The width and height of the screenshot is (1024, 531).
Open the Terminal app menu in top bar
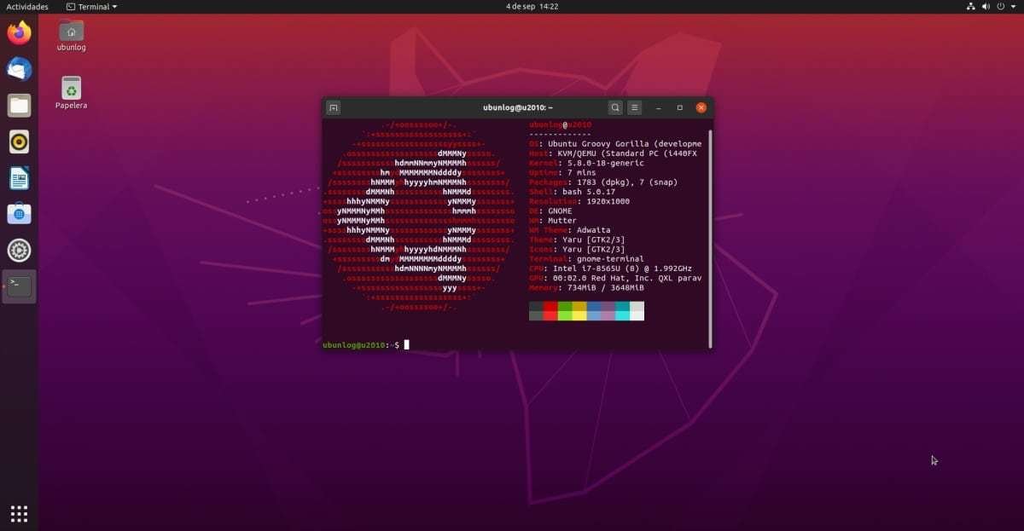pyautogui.click(x=92, y=6)
